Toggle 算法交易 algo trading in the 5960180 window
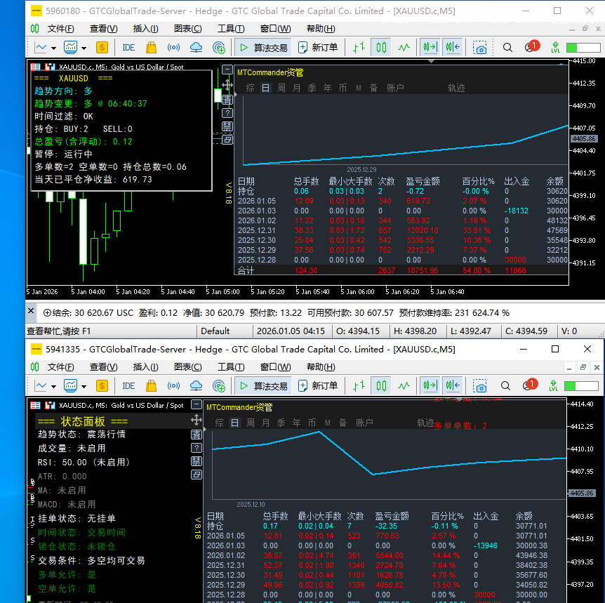This screenshot has height=603, width=605. (x=263, y=48)
